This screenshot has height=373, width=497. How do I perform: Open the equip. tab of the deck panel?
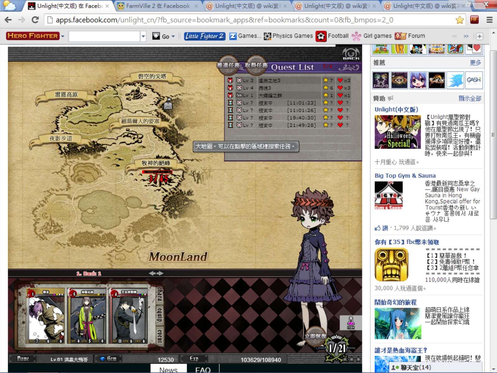[159, 315]
